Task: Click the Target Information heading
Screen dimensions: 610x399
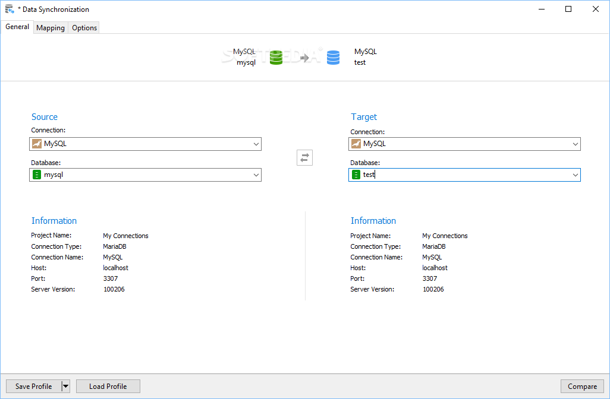Action: coord(373,221)
